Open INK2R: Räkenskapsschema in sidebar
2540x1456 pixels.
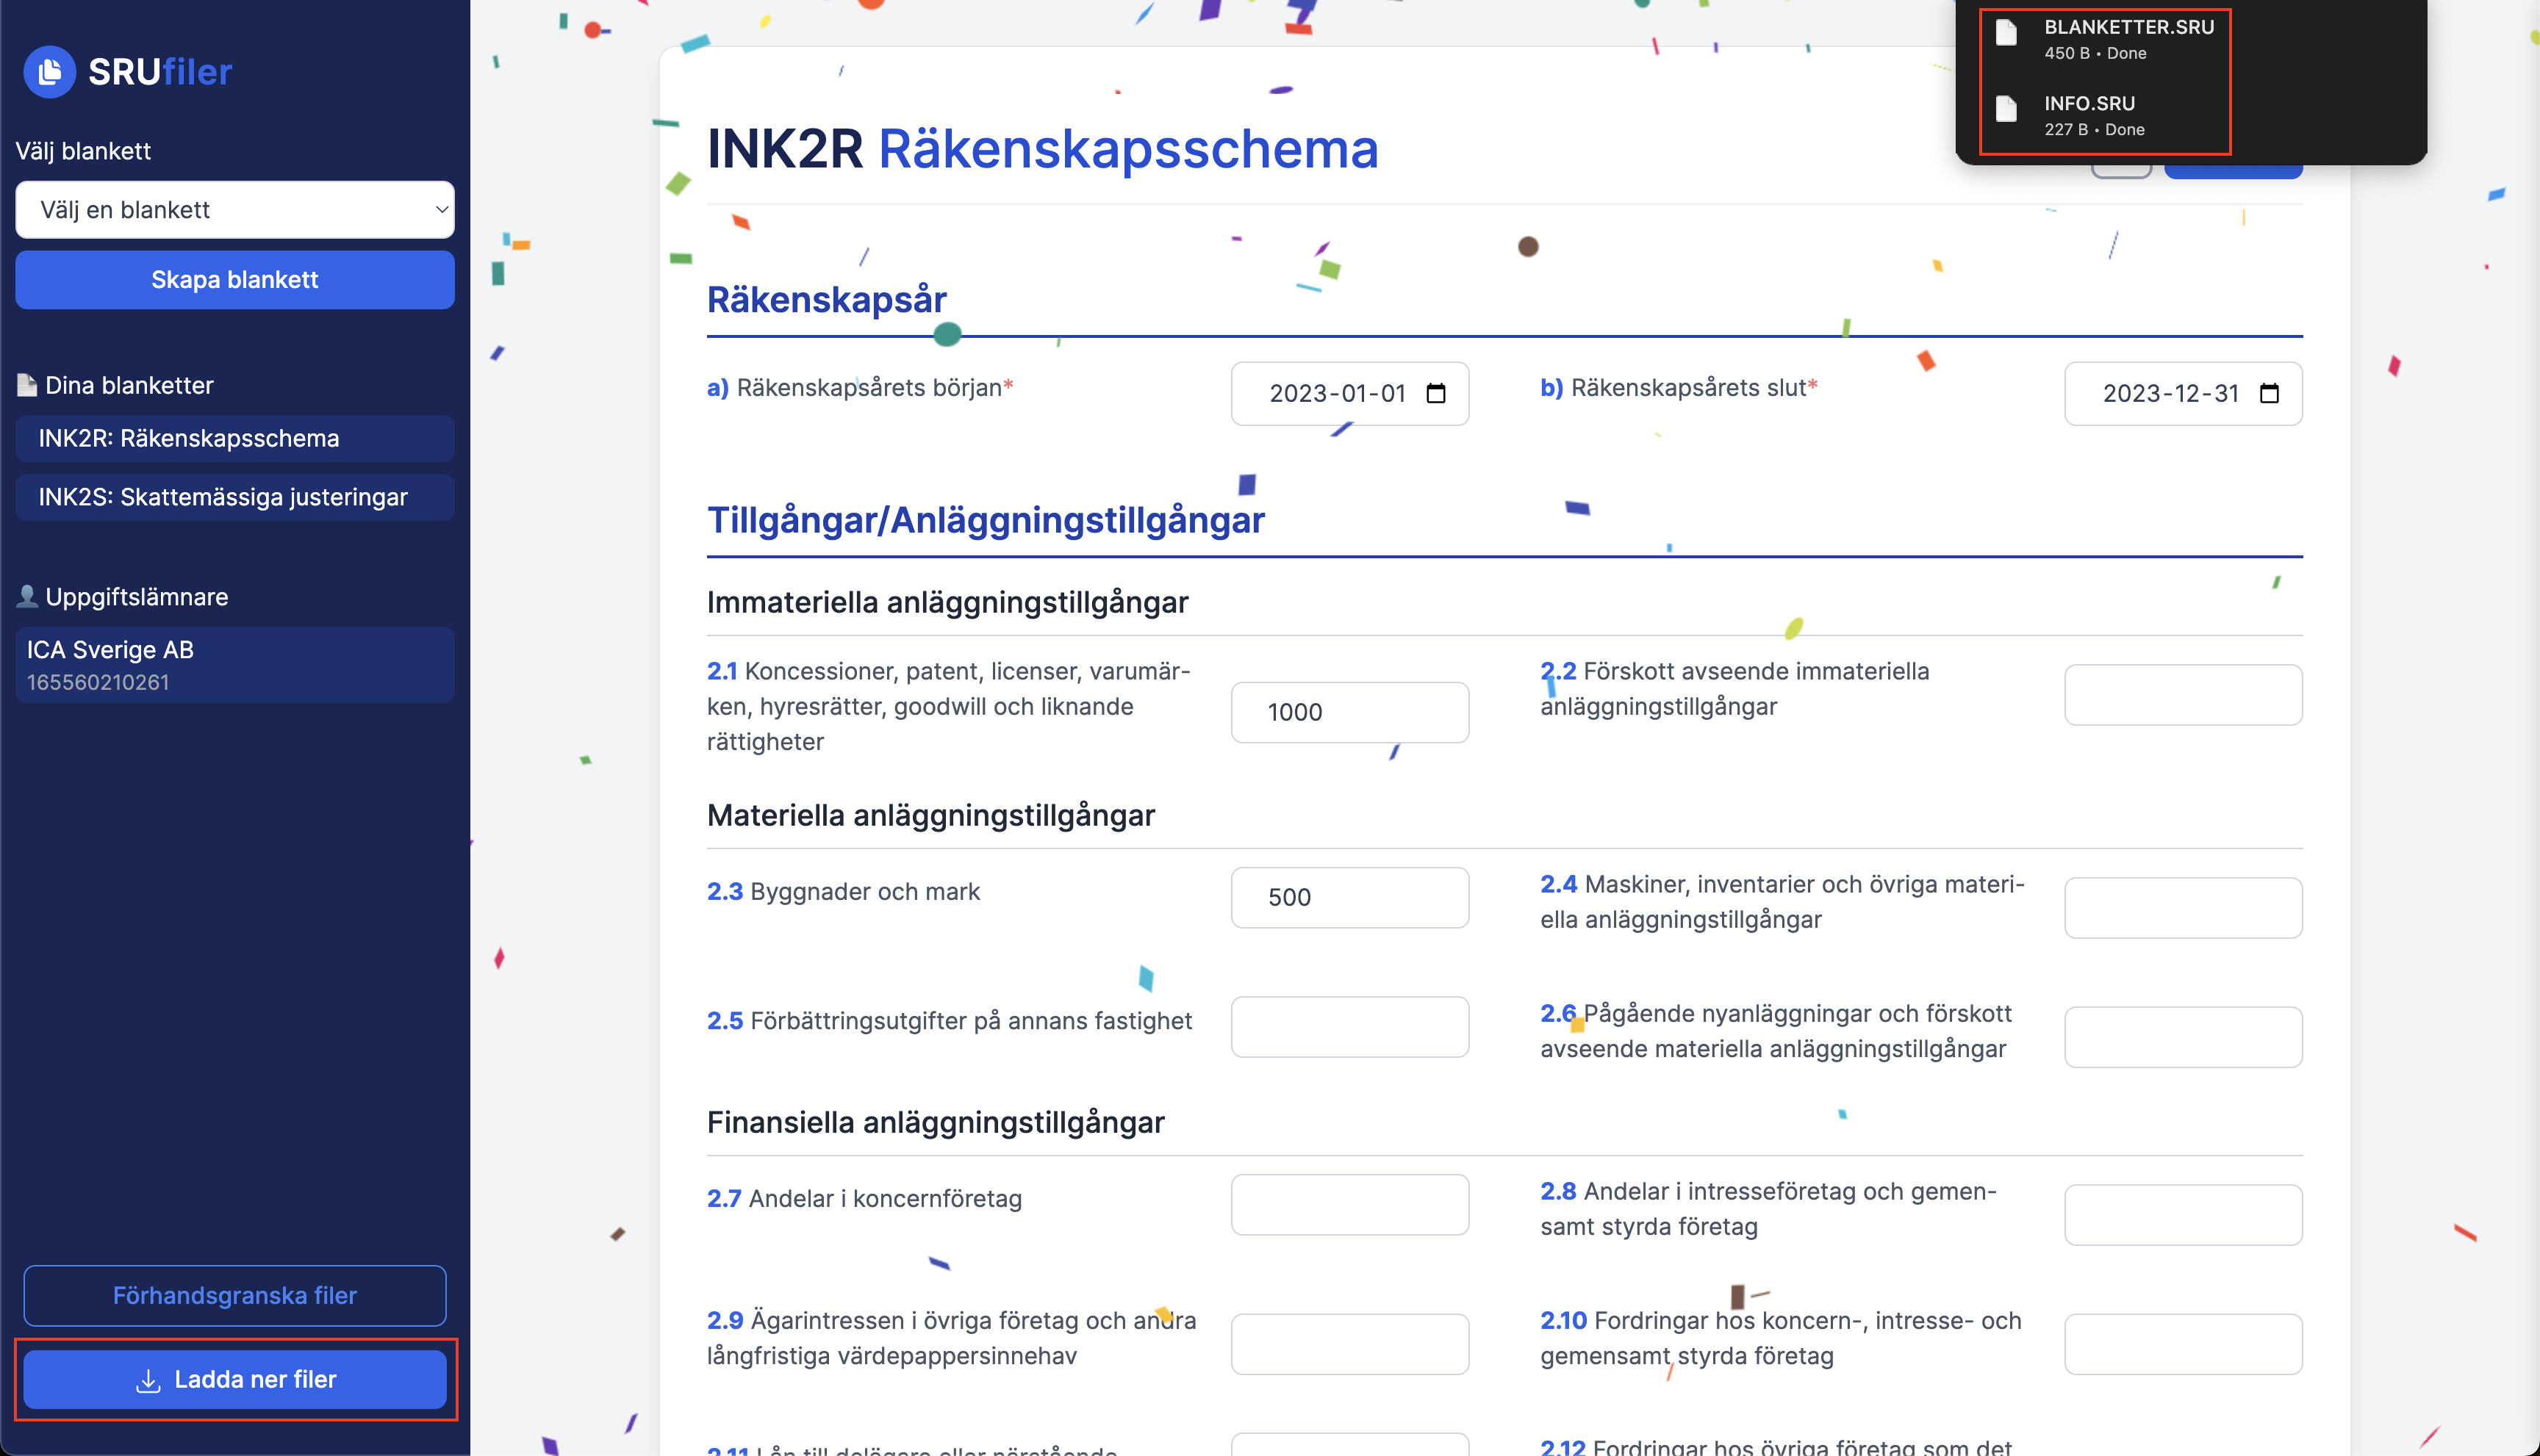click(x=235, y=438)
